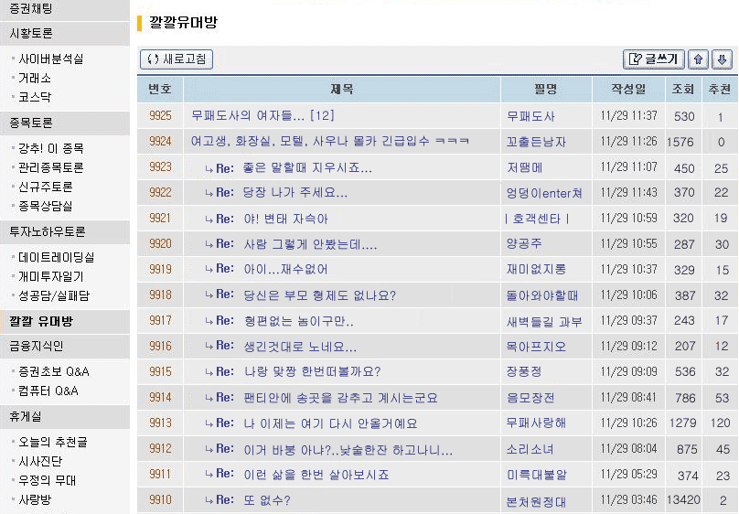The height and width of the screenshot is (514, 739).
Task: Click the 조회 column header
Action: point(683,90)
